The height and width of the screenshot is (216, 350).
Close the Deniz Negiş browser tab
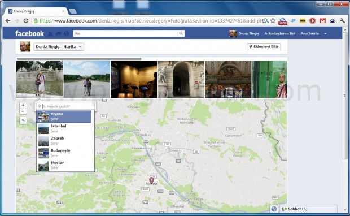tap(63, 11)
